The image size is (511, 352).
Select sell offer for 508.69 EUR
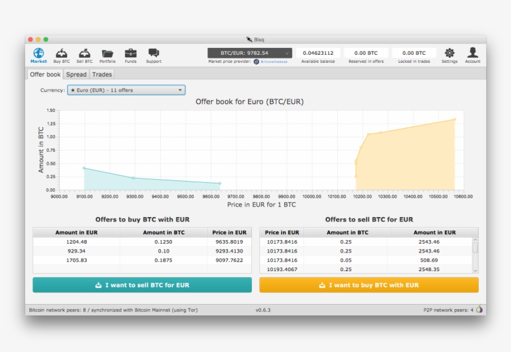pyautogui.click(x=429, y=260)
